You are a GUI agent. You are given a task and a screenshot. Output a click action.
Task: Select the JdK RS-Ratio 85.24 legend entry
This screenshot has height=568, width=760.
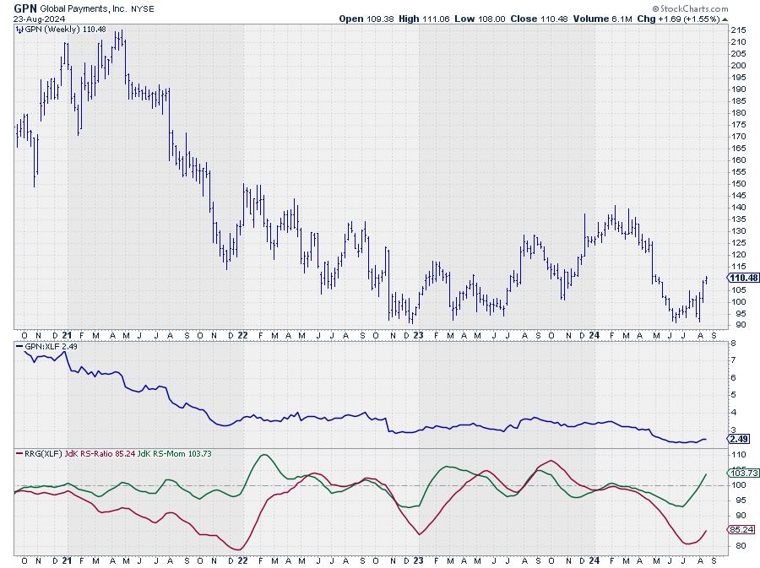coord(103,455)
